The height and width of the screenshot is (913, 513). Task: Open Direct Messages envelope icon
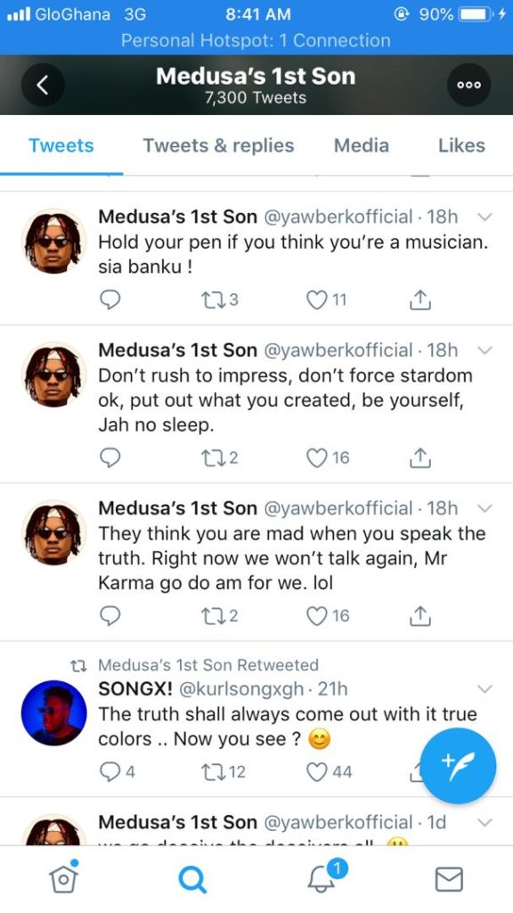pos(449,879)
